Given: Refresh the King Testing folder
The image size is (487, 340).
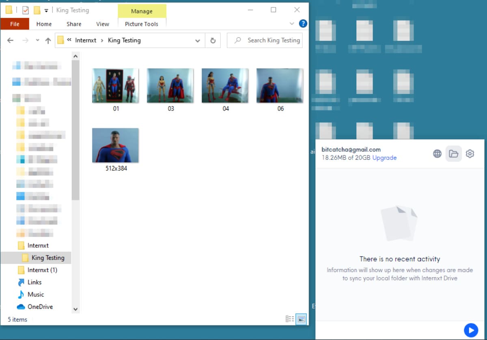Looking at the screenshot, I should click(212, 40).
